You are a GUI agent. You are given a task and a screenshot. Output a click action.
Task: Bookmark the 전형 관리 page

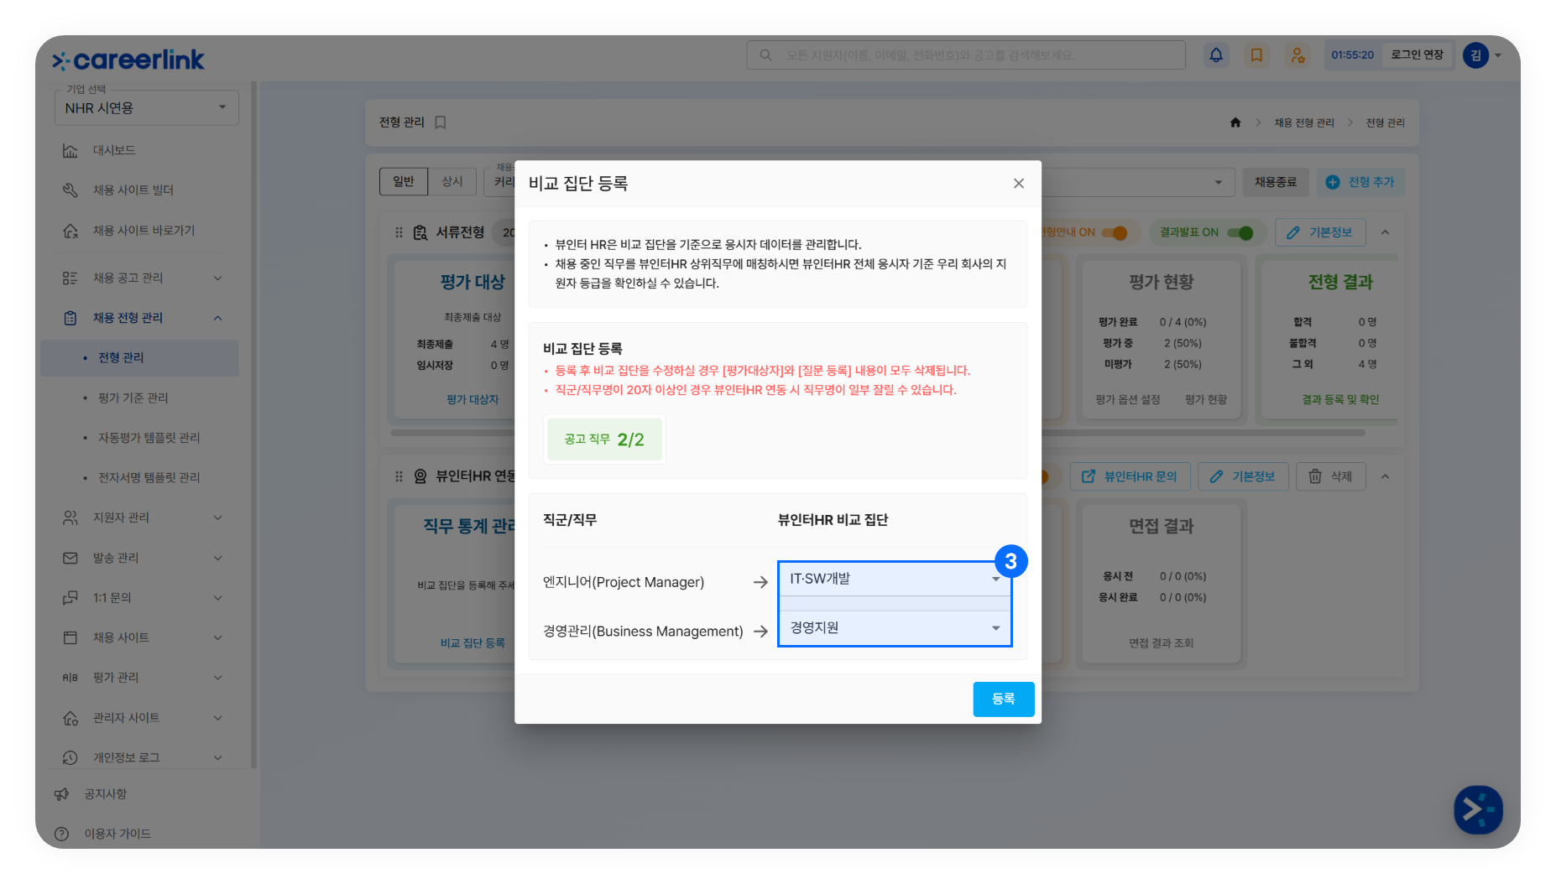pyautogui.click(x=441, y=122)
